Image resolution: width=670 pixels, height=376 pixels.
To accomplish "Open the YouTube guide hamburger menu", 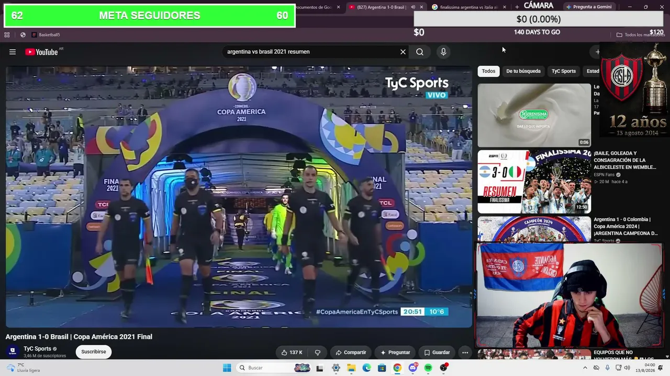I will pos(13,52).
